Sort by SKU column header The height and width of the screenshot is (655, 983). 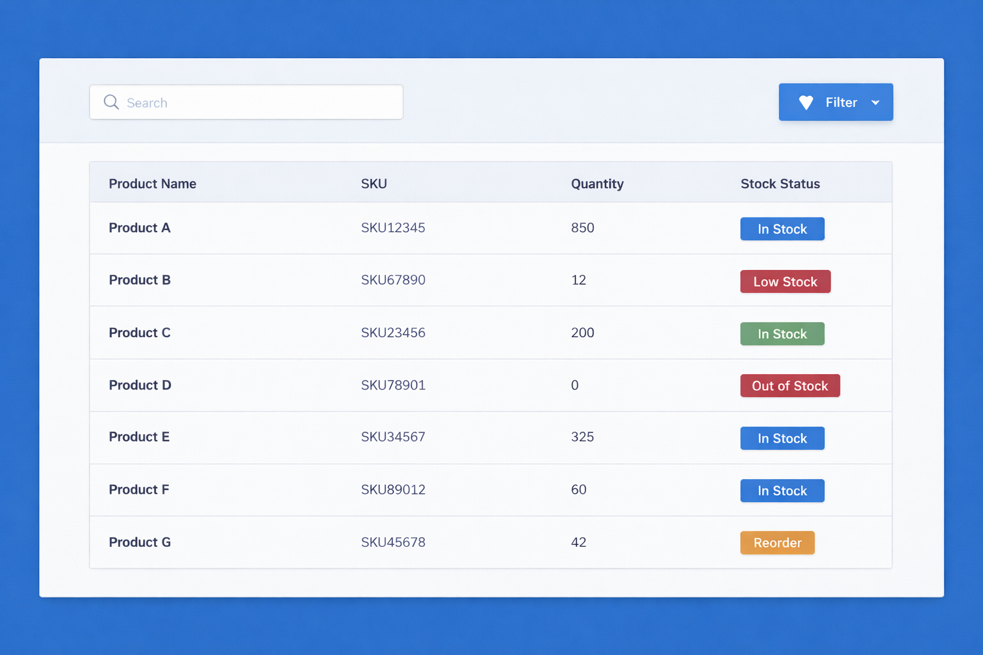tap(374, 184)
